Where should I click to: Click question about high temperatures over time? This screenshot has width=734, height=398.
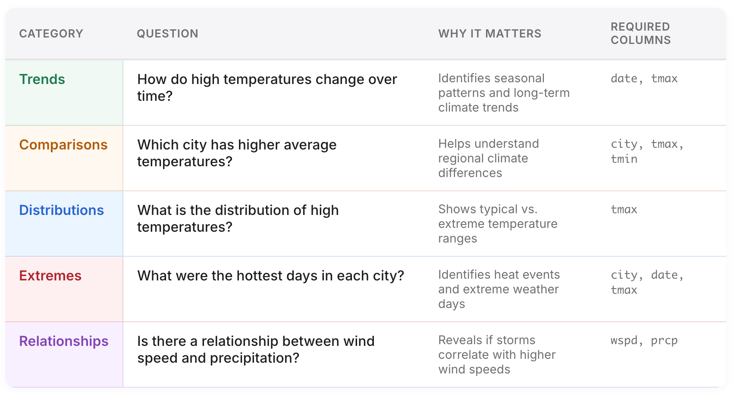(267, 87)
